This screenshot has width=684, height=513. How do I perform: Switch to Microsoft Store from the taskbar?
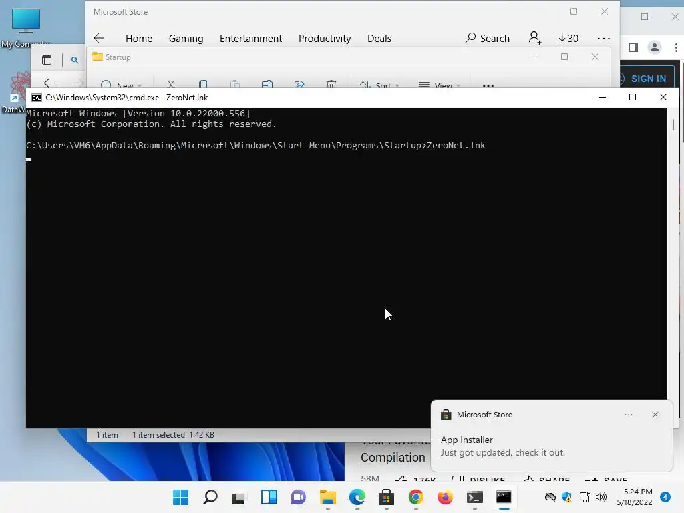pos(386,497)
